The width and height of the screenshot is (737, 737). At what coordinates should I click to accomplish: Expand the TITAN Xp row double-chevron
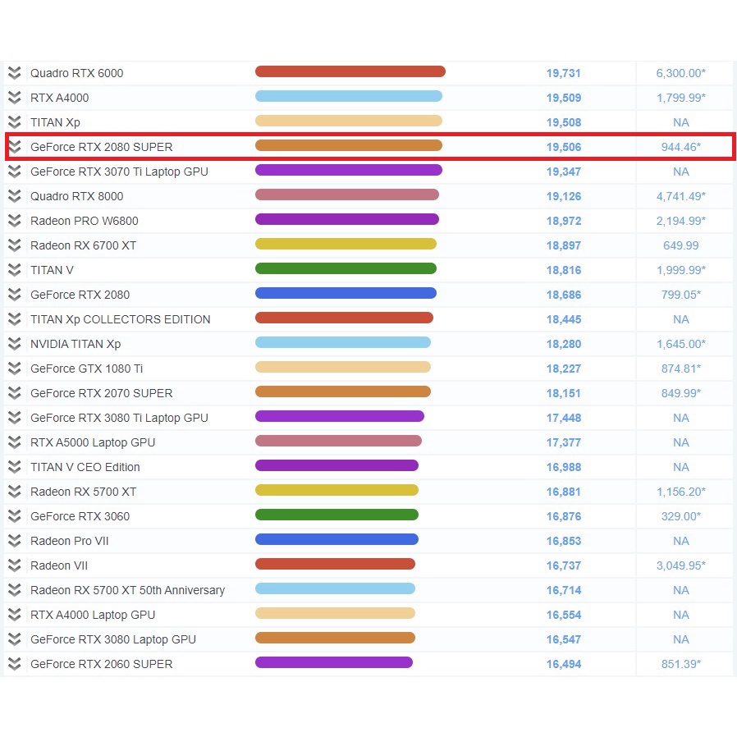coord(15,122)
